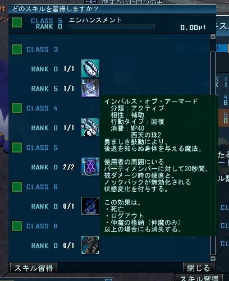The image size is (229, 281).
Task: Select the locked Class 8 skill icon
Action: tap(90, 245)
